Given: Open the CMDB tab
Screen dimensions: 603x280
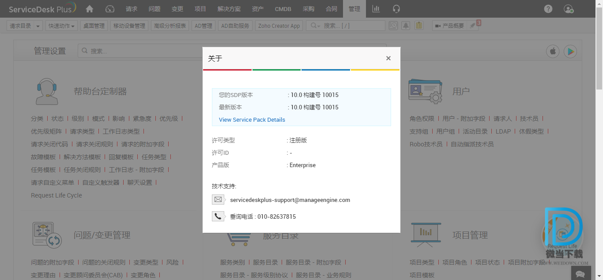Looking at the screenshot, I should [283, 9].
